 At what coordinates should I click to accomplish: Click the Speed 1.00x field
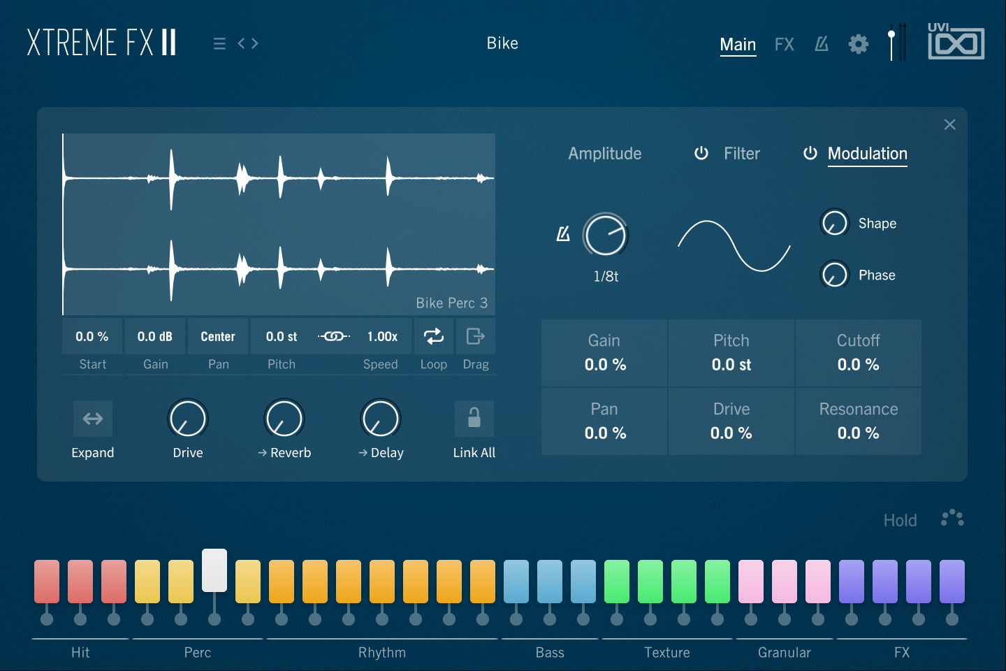(x=382, y=336)
